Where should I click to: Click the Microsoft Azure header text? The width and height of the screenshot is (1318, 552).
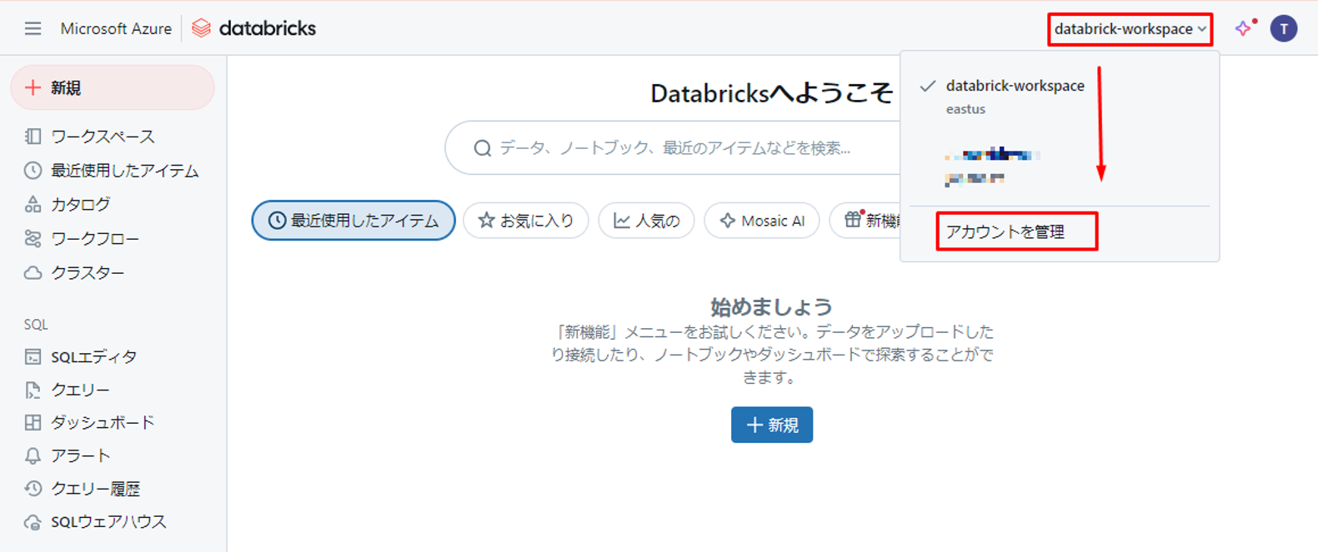(116, 28)
